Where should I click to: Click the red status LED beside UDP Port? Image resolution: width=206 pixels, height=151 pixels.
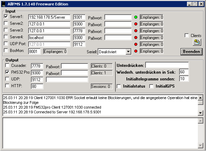point(136,44)
